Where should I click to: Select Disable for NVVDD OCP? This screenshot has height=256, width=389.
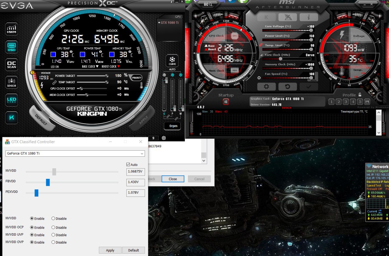click(x=59, y=227)
